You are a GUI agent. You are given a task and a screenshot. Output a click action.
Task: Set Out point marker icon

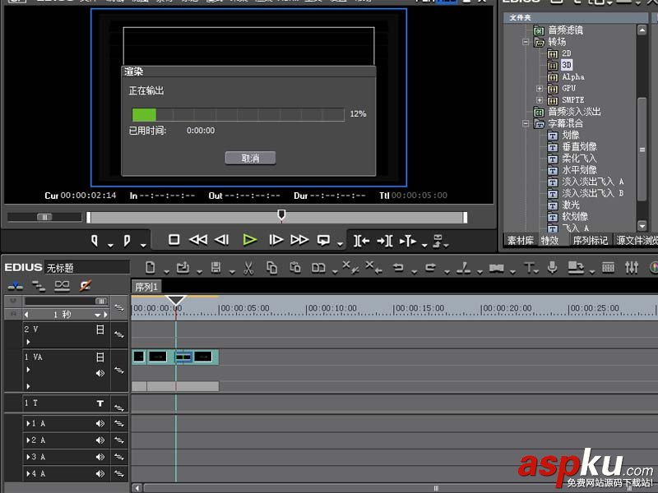point(127,241)
